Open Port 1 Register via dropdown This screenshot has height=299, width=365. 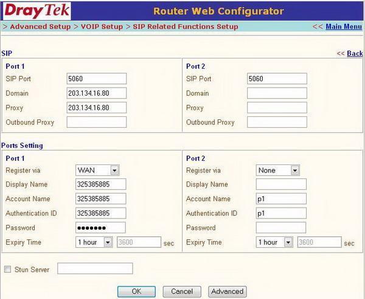pyautogui.click(x=97, y=171)
